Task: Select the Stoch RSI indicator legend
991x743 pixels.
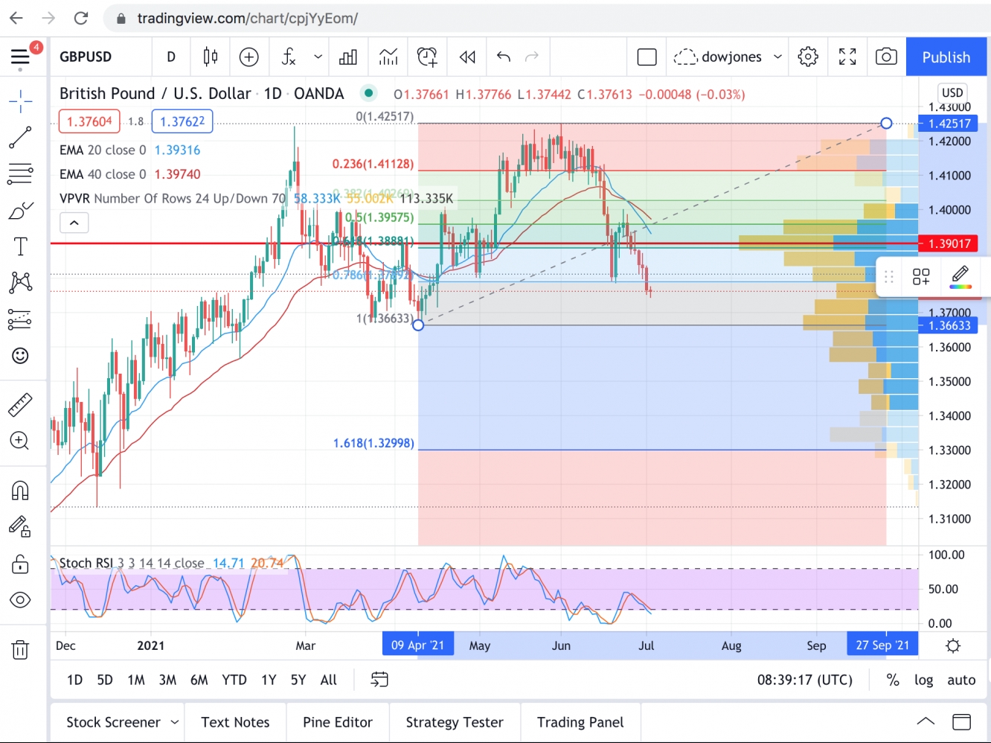Action: tap(132, 563)
